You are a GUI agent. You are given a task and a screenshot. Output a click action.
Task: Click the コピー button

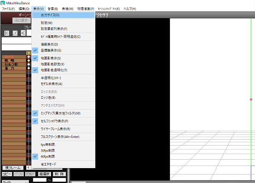[7, 174]
